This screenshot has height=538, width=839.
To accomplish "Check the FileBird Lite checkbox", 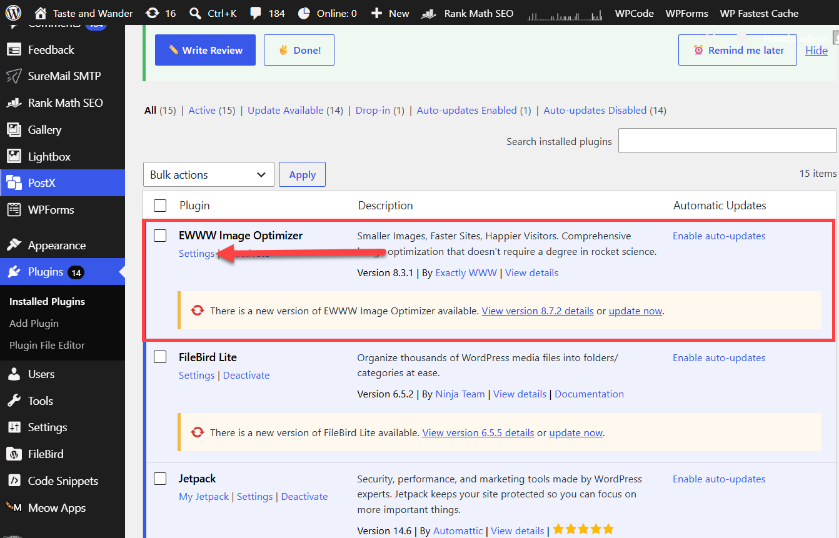I will pyautogui.click(x=160, y=357).
